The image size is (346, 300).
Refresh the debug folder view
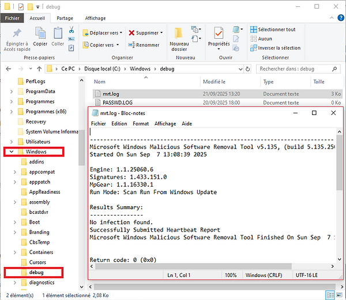(247, 69)
